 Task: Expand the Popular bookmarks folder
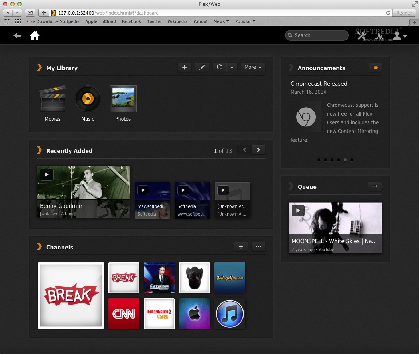tap(245, 21)
